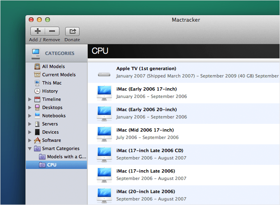Click the Smart Categories folder icon
The width and height of the screenshot is (280, 205).
[37, 148]
